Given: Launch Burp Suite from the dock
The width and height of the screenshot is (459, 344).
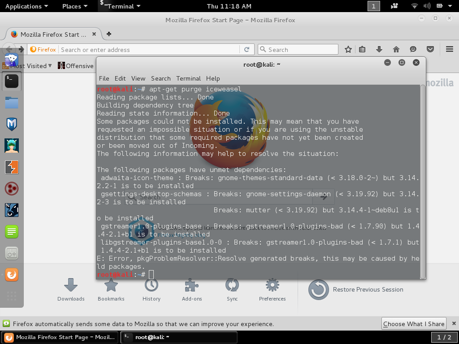Looking at the screenshot, I should click(x=12, y=167).
